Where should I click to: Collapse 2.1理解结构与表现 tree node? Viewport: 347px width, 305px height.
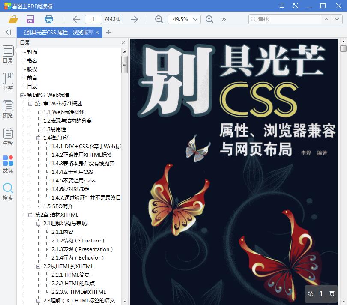[38, 224]
